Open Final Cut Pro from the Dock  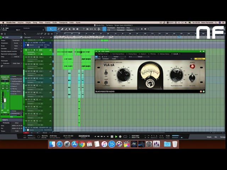pyautogui.click(x=127, y=144)
